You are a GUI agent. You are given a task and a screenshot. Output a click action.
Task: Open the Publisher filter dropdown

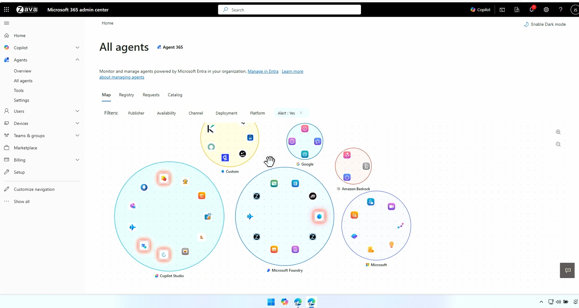136,113
